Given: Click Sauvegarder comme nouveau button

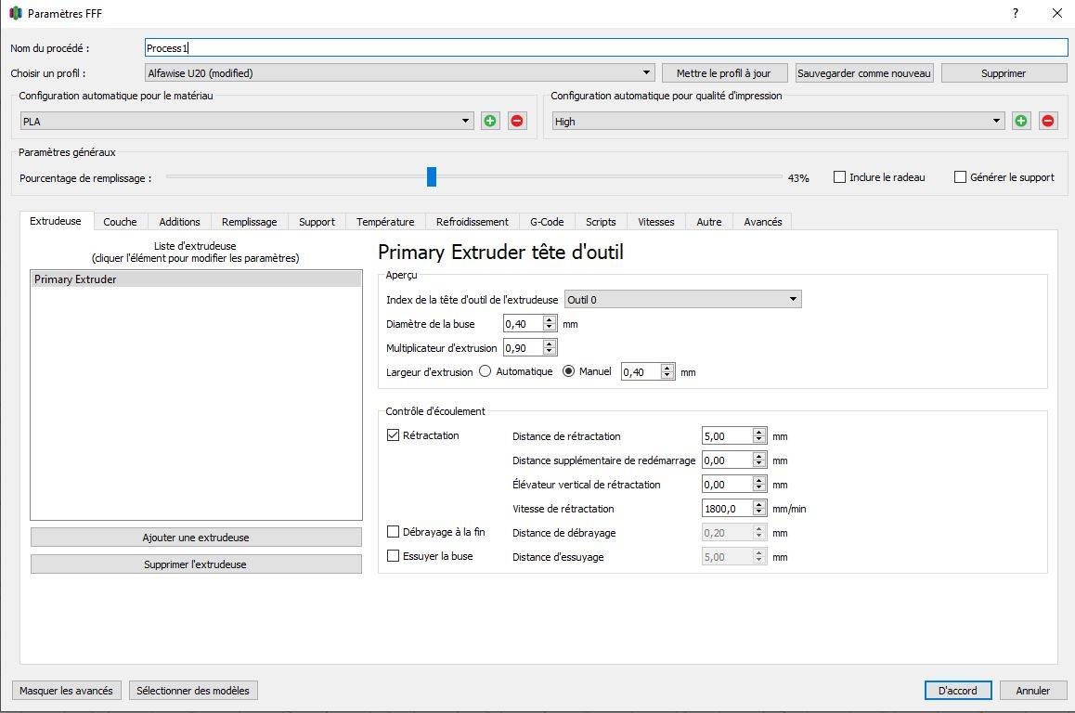Looking at the screenshot, I should (x=864, y=72).
